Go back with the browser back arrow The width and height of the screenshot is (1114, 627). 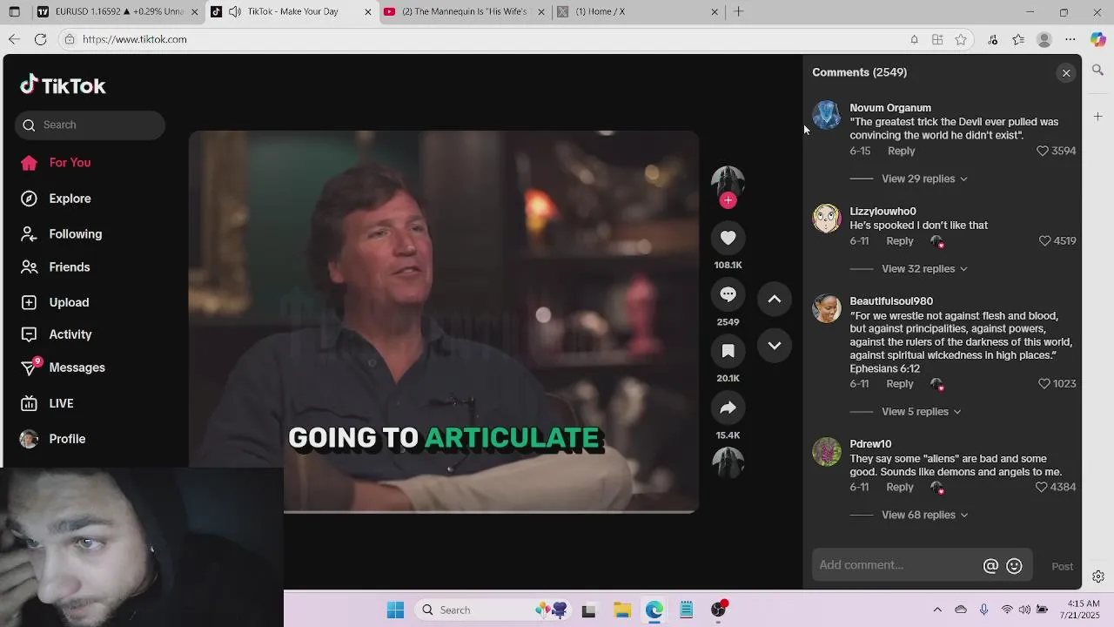[x=14, y=39]
